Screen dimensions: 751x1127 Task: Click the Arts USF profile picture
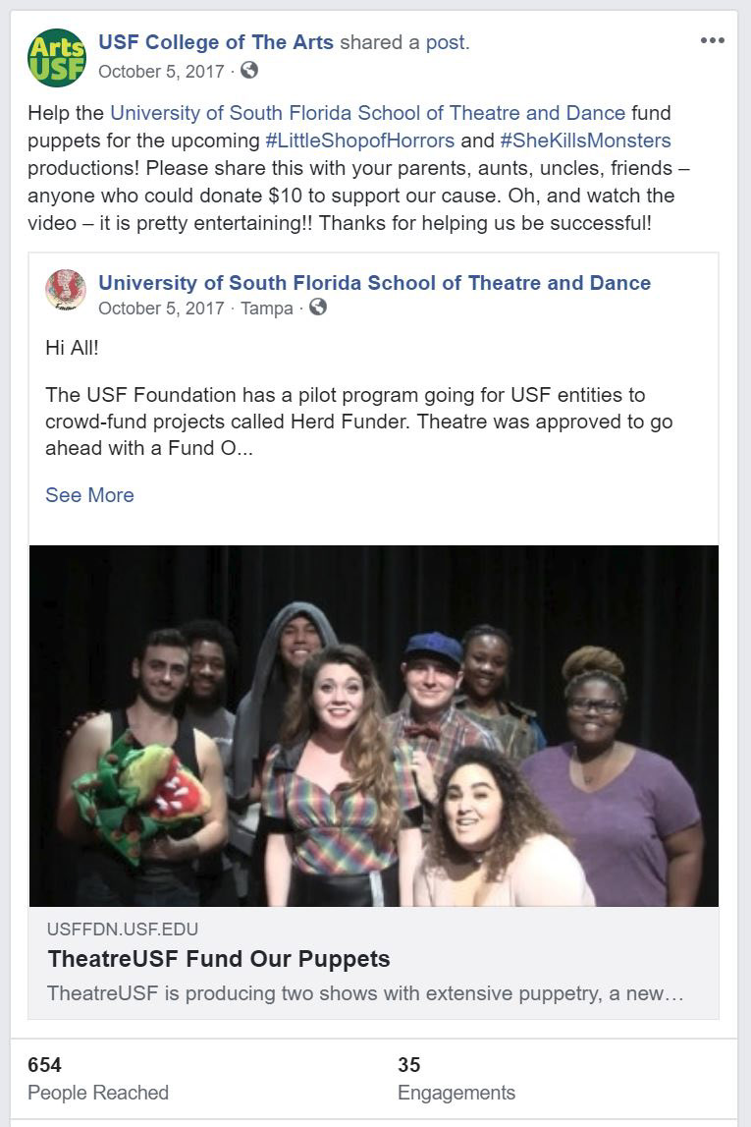[57, 58]
